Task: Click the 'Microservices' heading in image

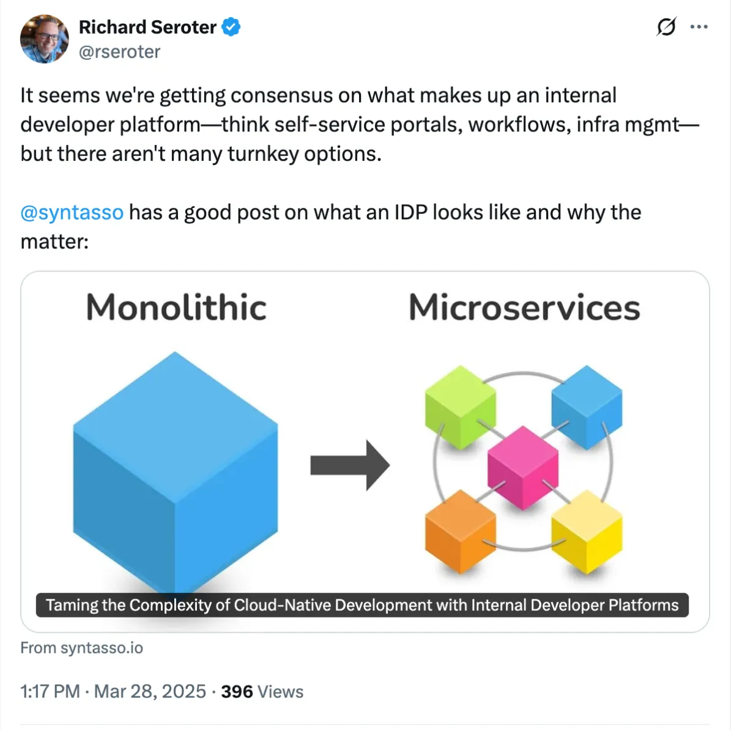Action: coord(524,307)
